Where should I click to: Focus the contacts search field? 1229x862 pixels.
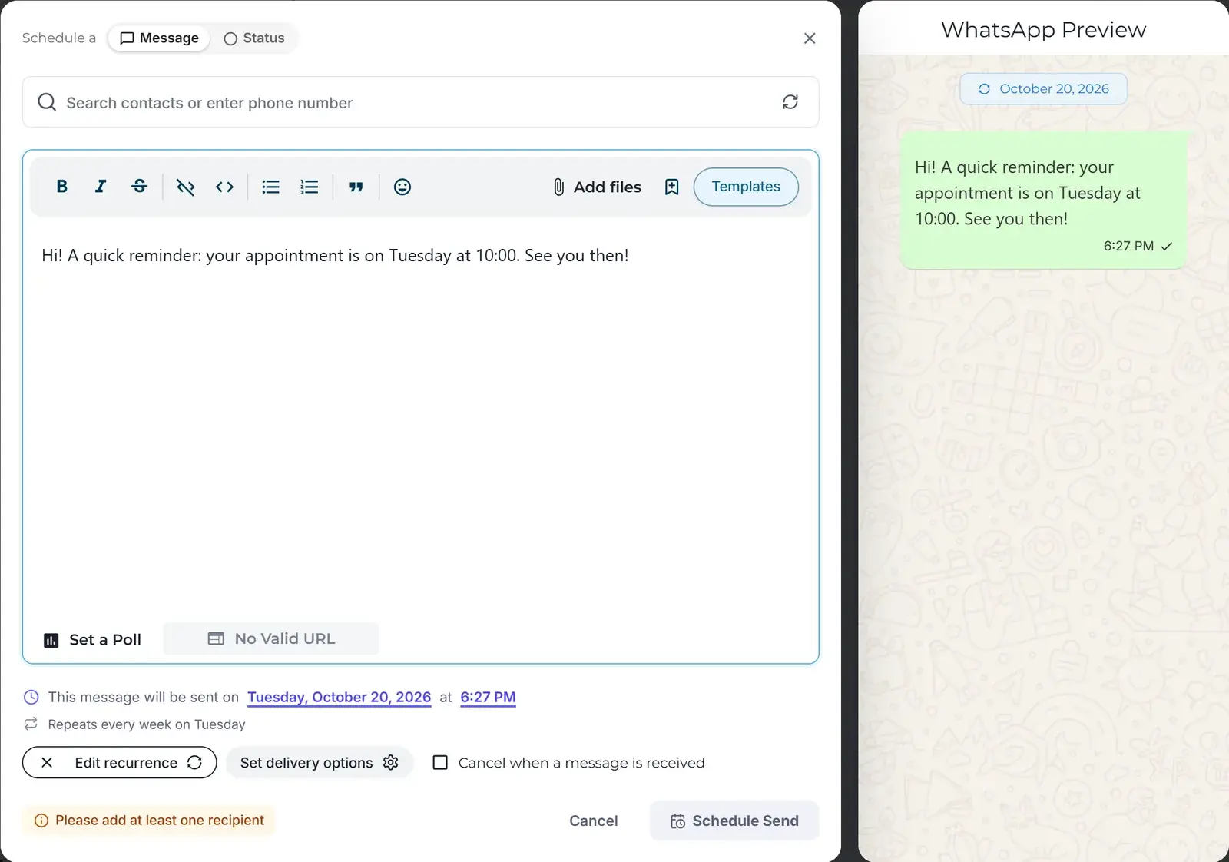(420, 102)
